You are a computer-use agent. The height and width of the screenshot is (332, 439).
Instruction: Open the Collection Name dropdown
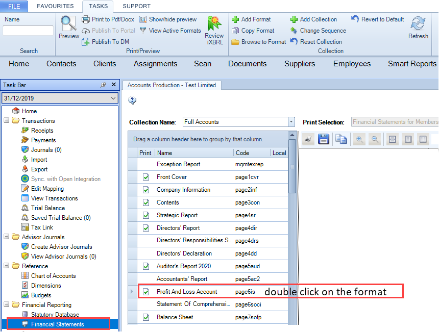291,122
